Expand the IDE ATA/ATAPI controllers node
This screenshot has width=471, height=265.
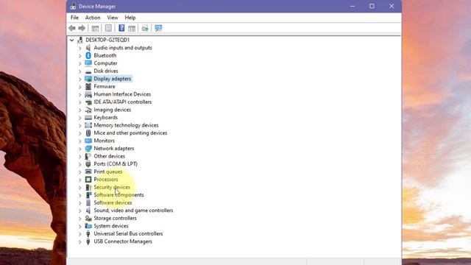click(x=80, y=102)
